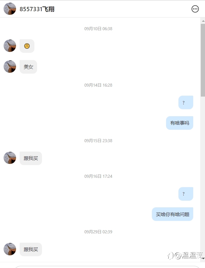
Task: Click the first 跟我买 message bubble
Action: [x=31, y=158]
